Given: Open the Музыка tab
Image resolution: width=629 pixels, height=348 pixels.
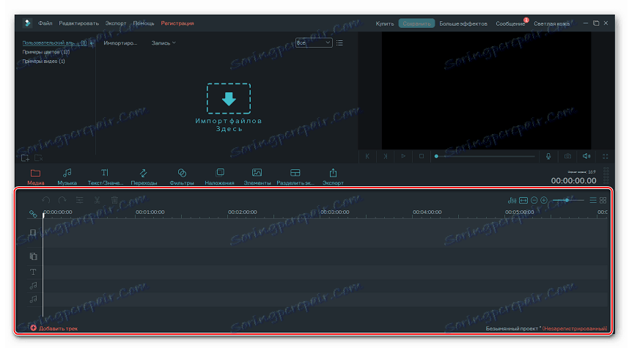Looking at the screenshot, I should click(x=67, y=177).
